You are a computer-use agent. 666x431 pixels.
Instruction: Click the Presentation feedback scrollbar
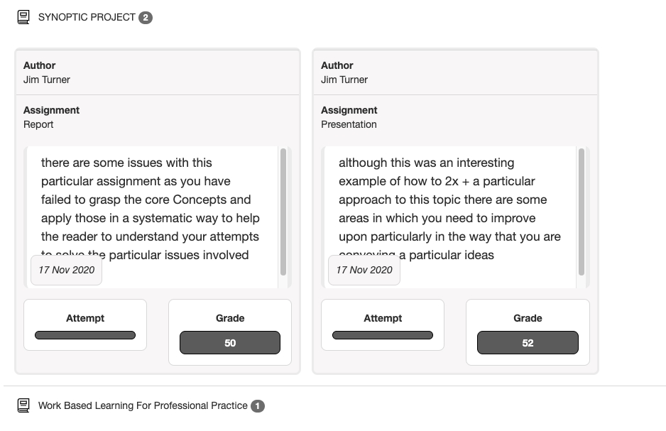[x=582, y=212]
